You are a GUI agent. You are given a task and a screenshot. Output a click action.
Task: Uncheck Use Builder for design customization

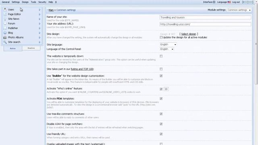[x=161, y=76]
